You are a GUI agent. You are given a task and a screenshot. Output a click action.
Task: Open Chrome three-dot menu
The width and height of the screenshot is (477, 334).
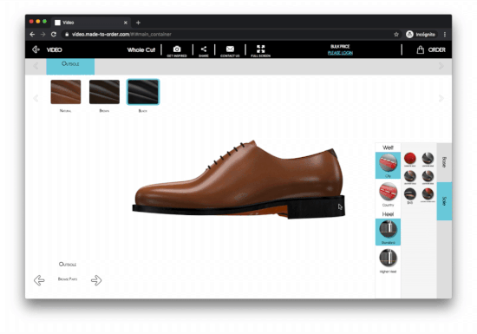445,35
